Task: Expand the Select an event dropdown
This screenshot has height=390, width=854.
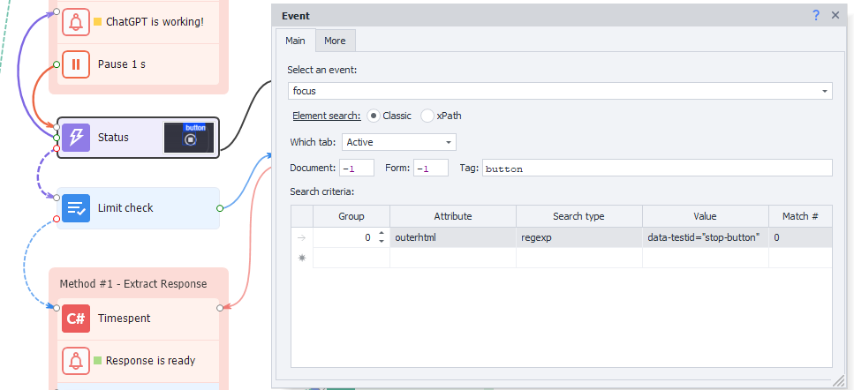Action: click(x=825, y=91)
